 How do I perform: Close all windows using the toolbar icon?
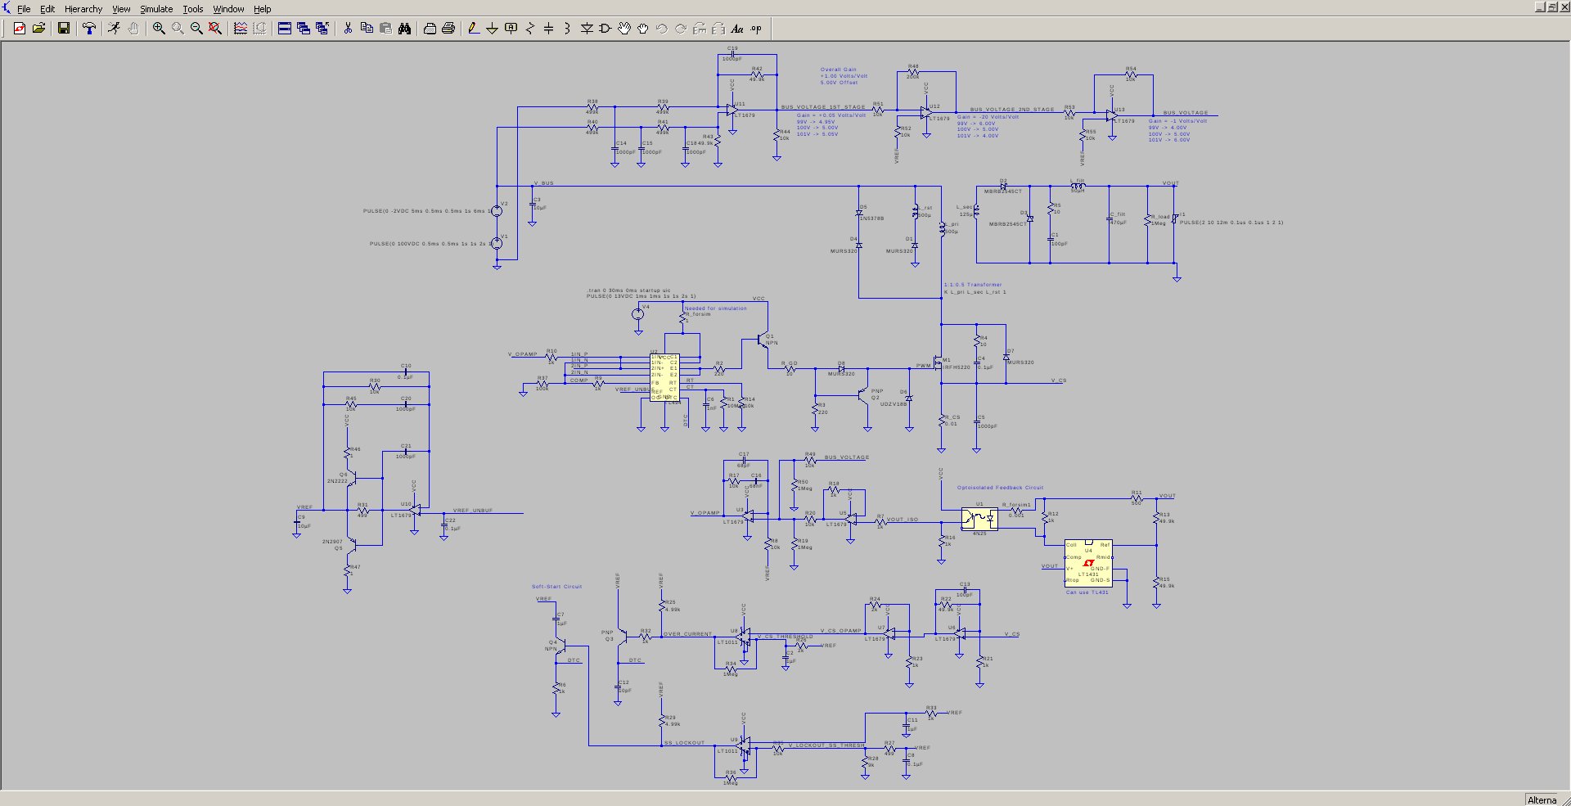(322, 29)
